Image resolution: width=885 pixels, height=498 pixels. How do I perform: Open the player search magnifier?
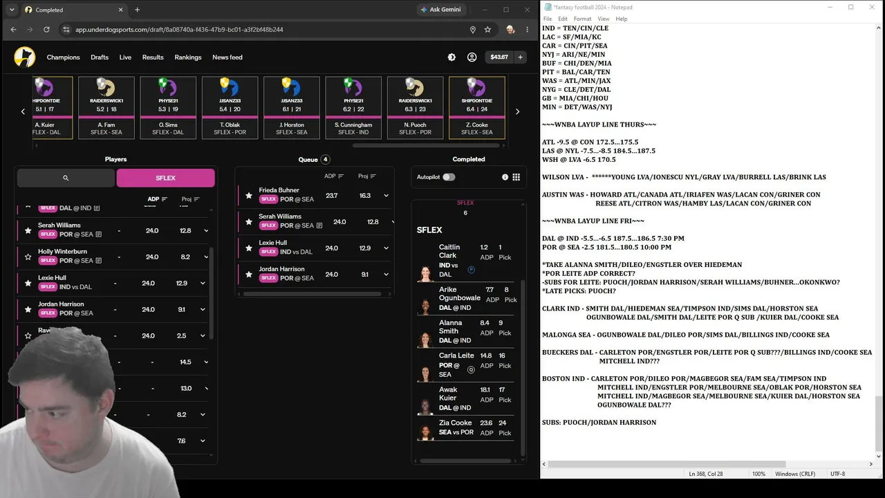[x=66, y=178]
